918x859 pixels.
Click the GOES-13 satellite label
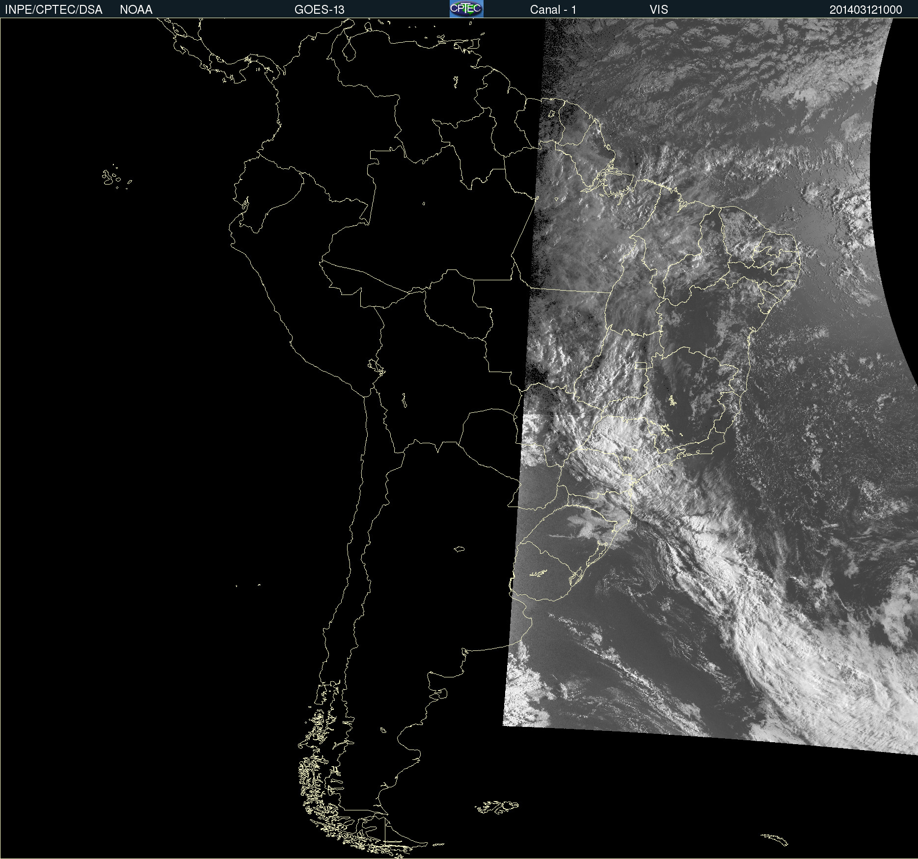[x=319, y=10]
